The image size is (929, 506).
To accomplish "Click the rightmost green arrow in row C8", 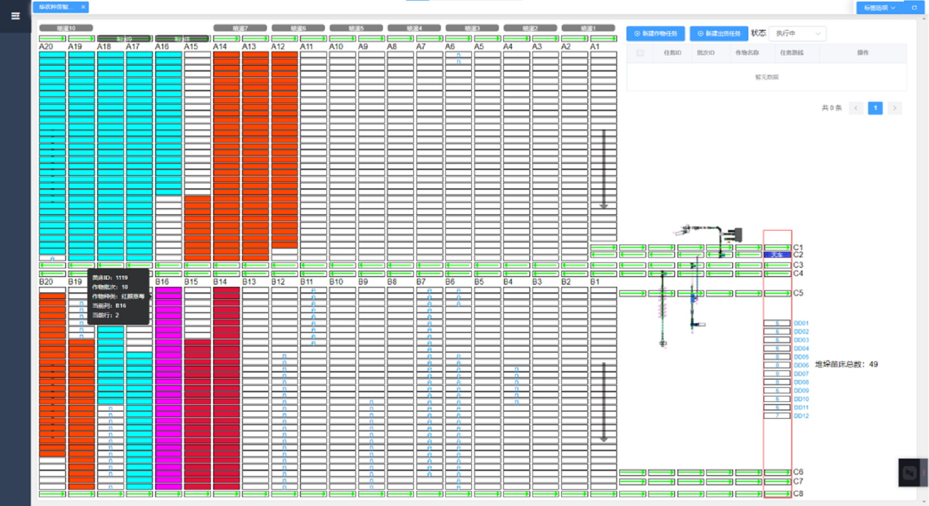I will (x=777, y=494).
